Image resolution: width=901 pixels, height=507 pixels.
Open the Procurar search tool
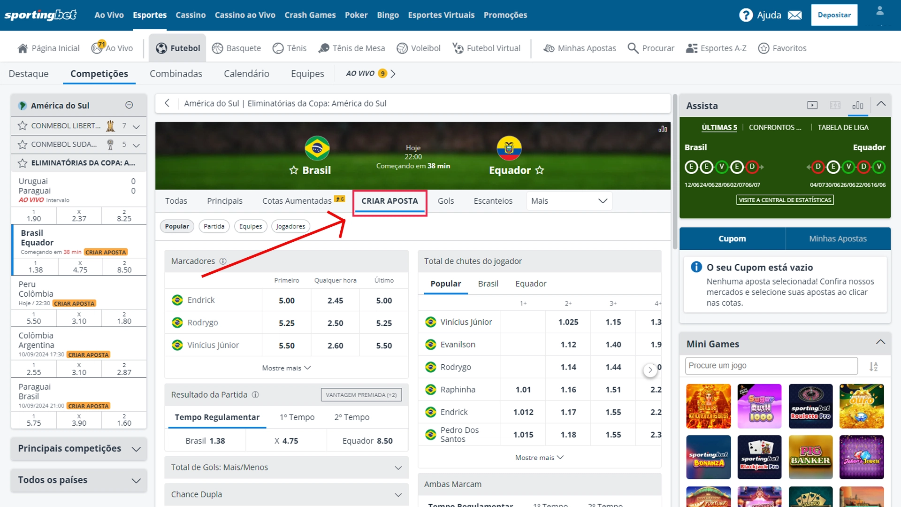point(650,48)
